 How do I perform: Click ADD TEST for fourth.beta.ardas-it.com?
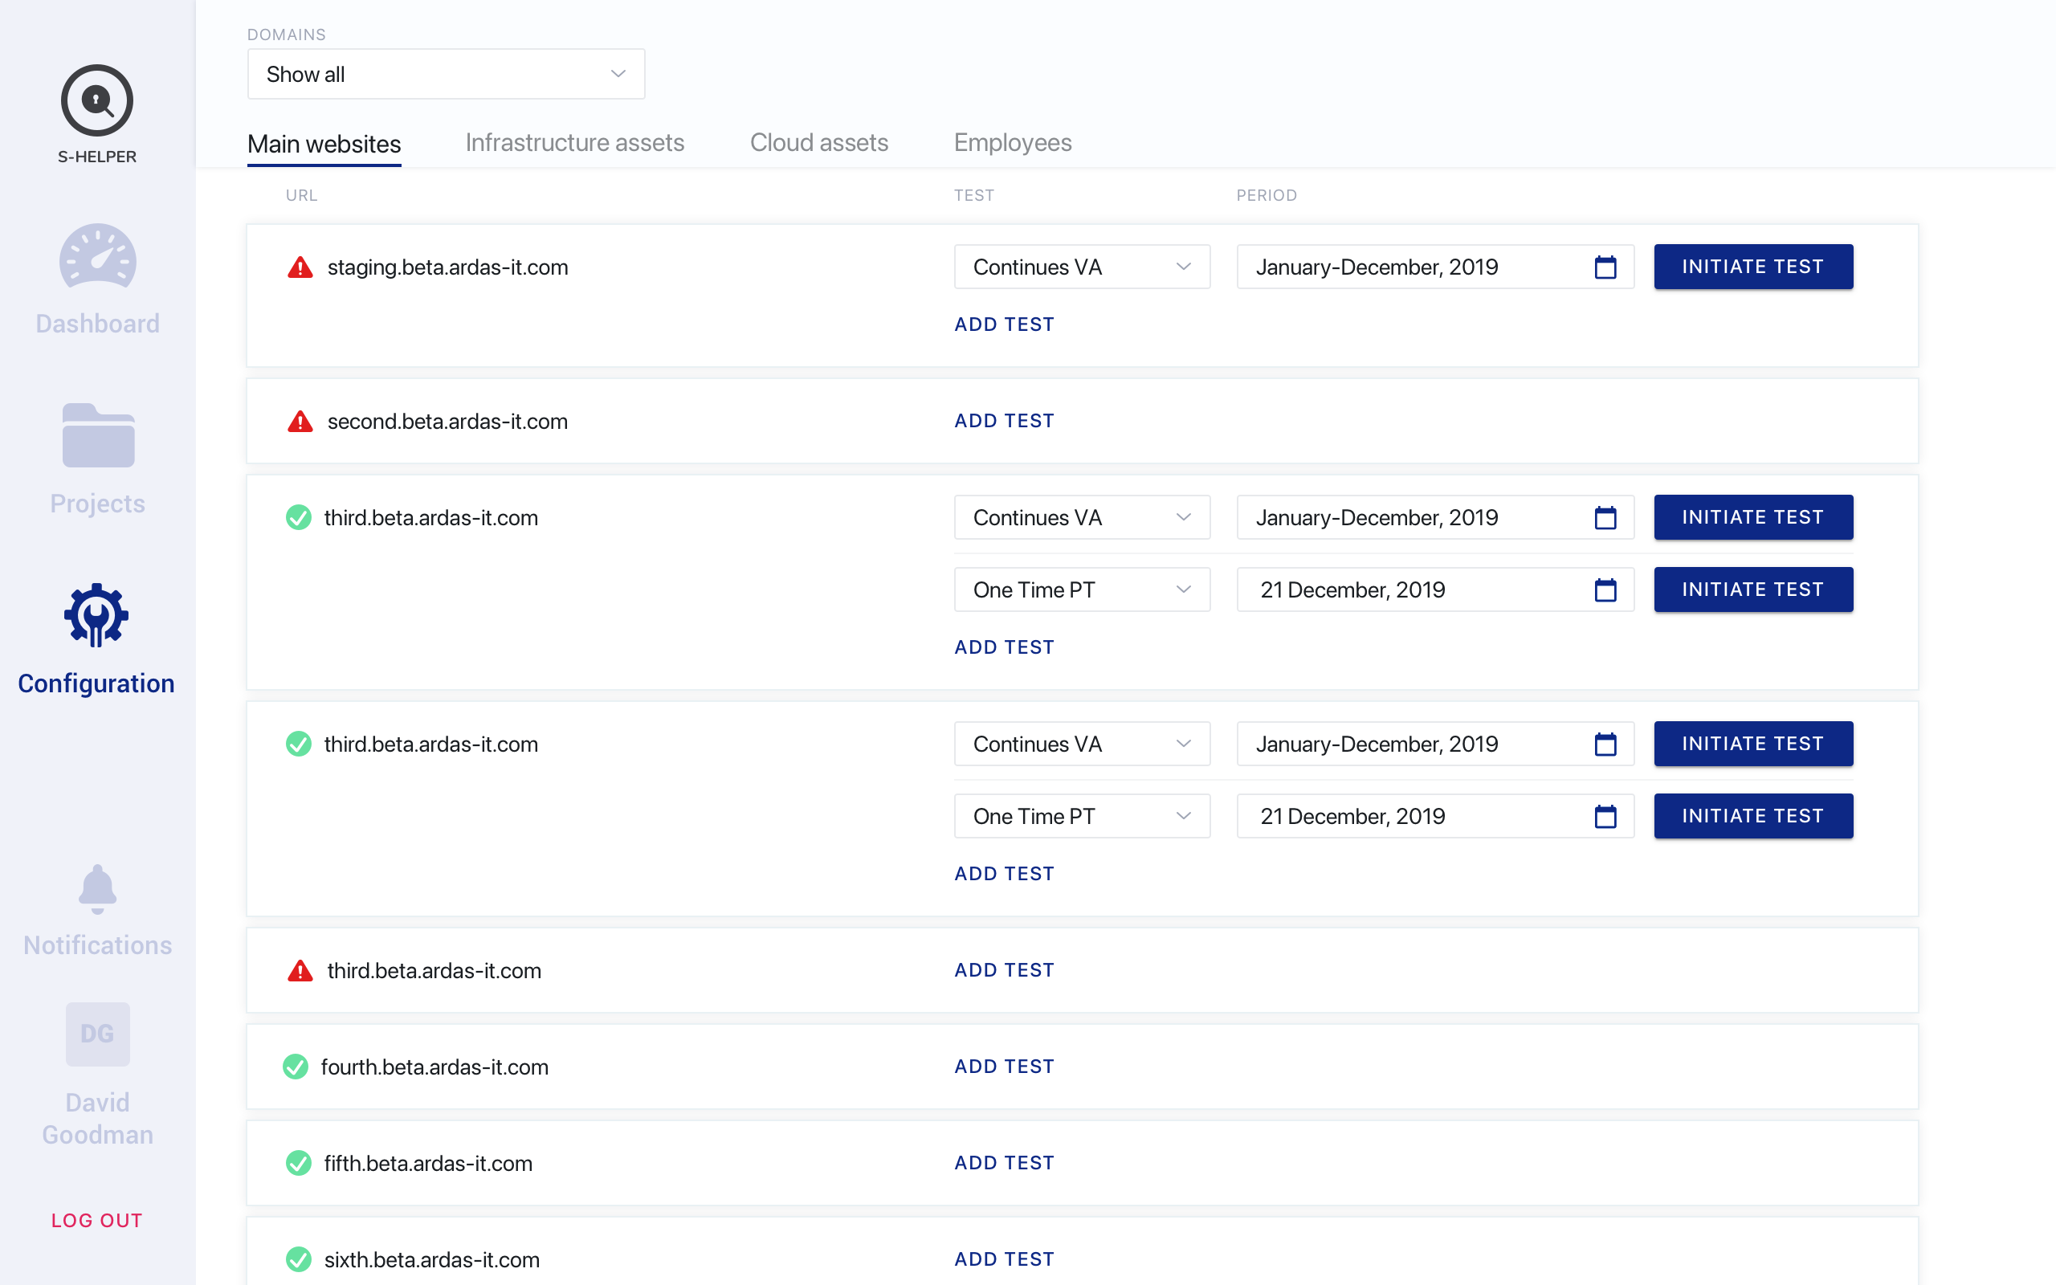pyautogui.click(x=1005, y=1066)
